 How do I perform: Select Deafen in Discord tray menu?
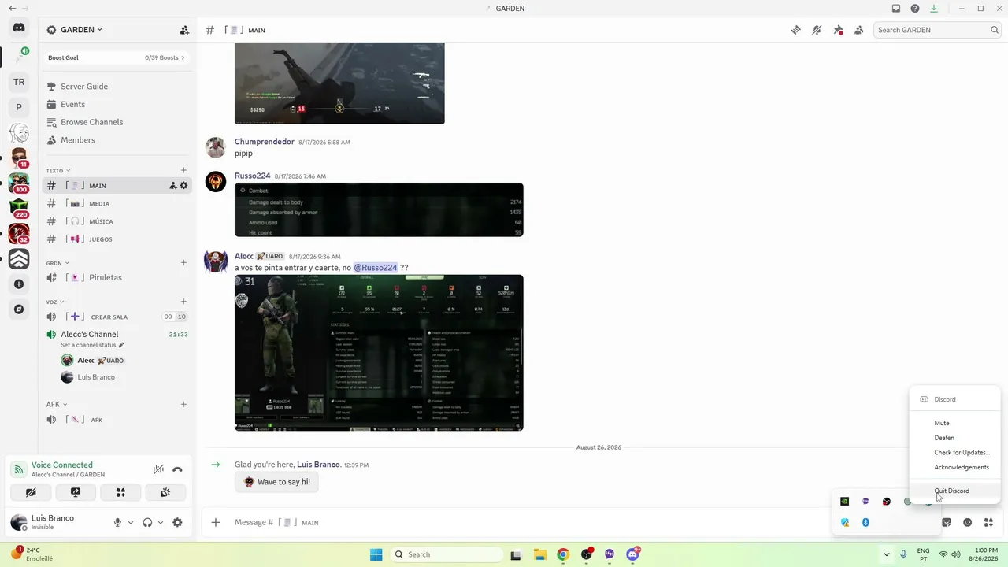click(954, 438)
